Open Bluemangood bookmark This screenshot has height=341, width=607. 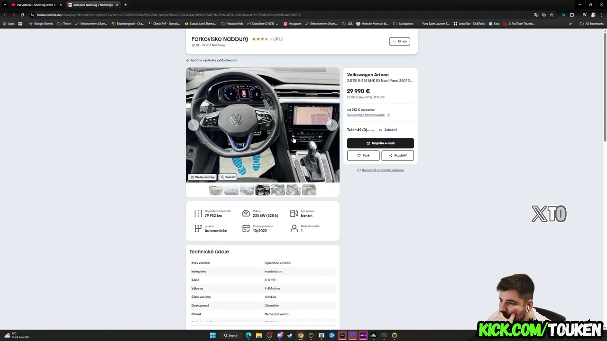click(128, 24)
